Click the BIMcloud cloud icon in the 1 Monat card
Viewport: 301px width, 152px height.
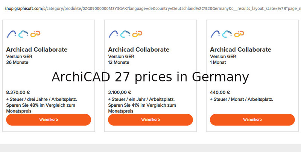click(x=227, y=34)
